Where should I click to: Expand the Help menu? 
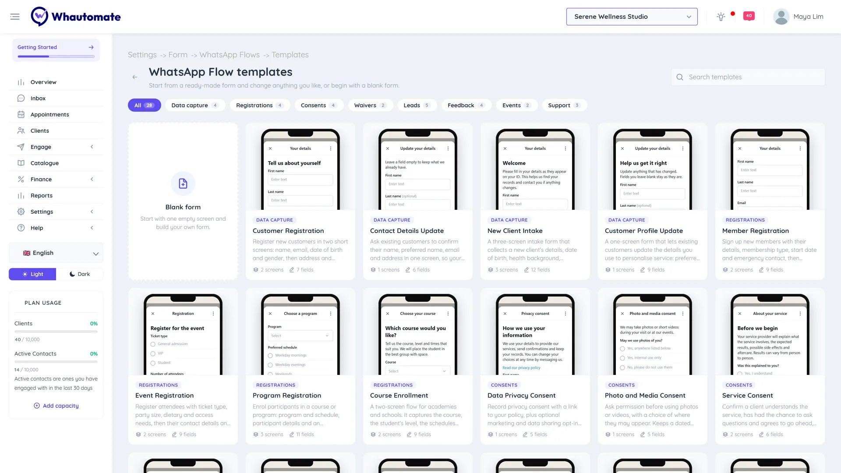[x=56, y=228]
